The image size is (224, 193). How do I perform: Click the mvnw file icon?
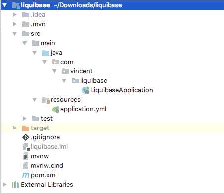tap(25, 156)
